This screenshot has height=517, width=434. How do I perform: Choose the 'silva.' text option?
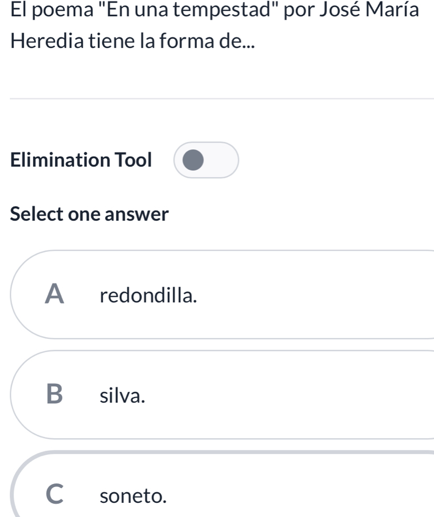tap(123, 396)
